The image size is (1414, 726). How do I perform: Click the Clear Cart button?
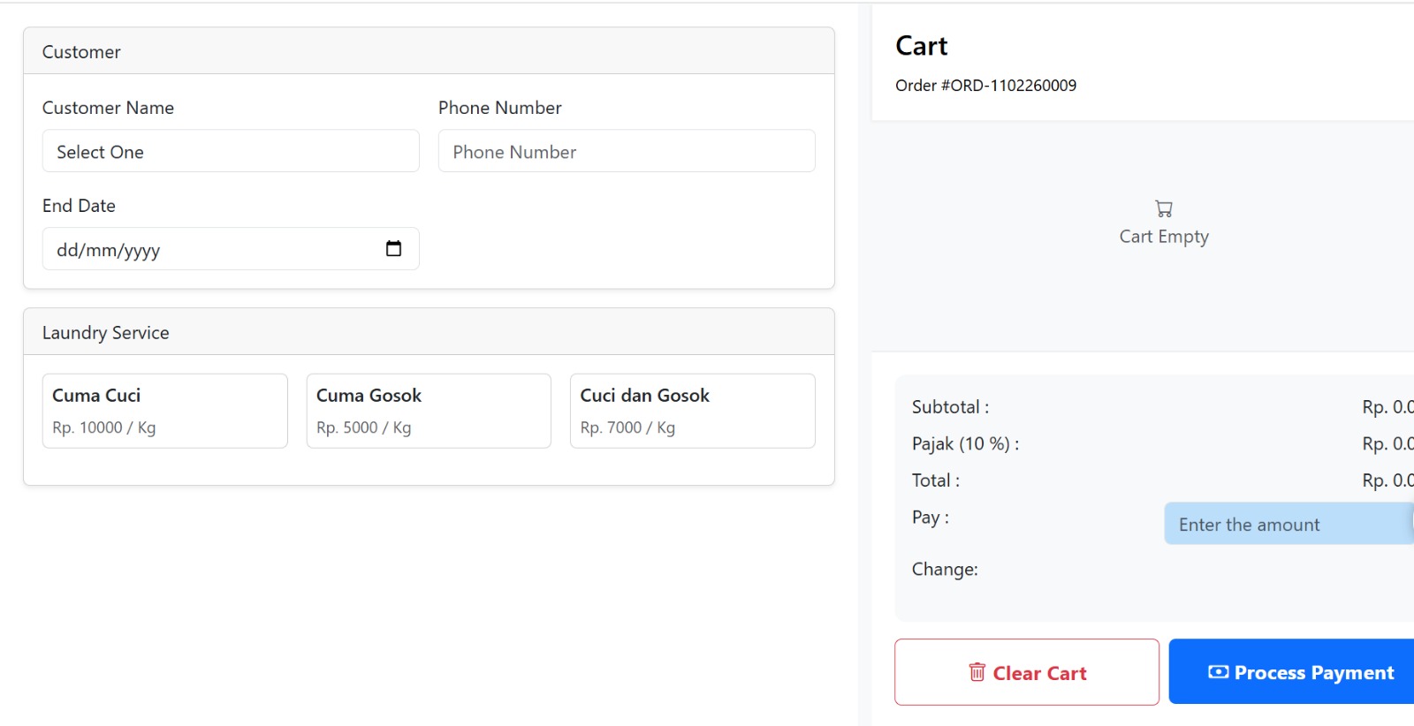tap(1027, 672)
